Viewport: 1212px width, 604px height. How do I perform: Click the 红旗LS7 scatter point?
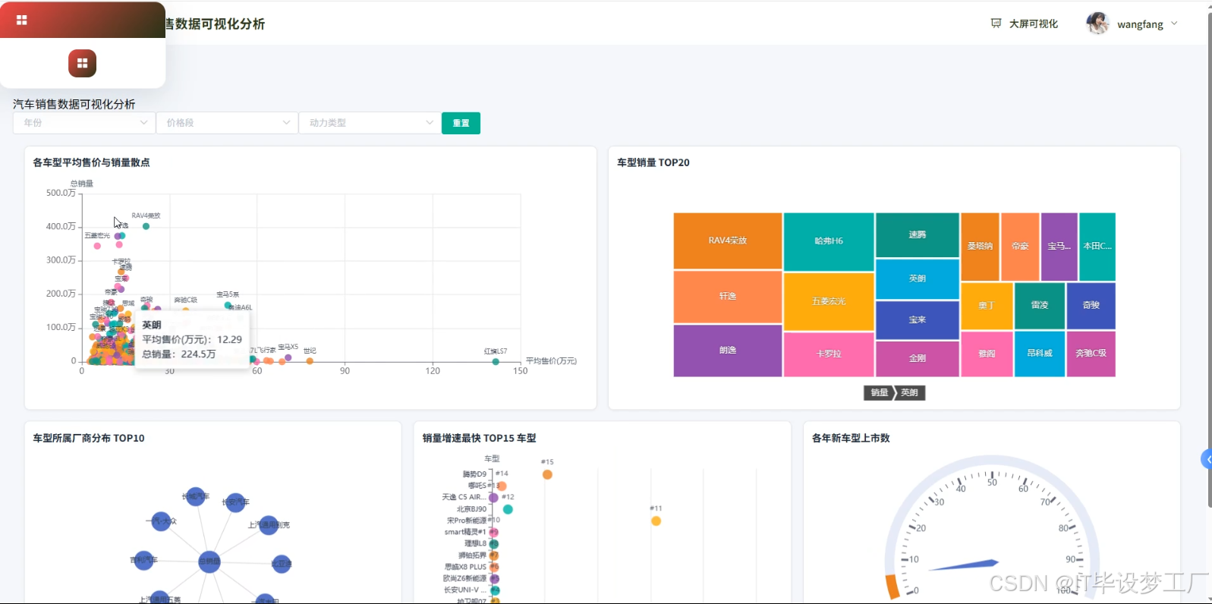496,362
